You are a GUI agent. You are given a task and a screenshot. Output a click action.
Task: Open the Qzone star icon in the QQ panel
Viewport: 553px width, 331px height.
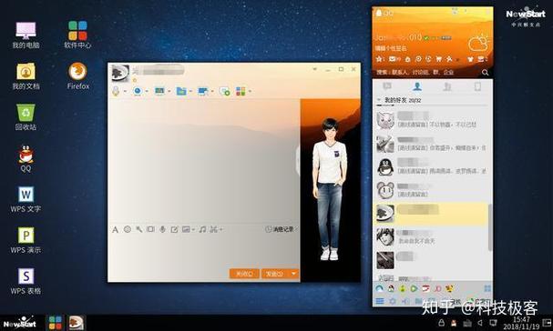(379, 59)
